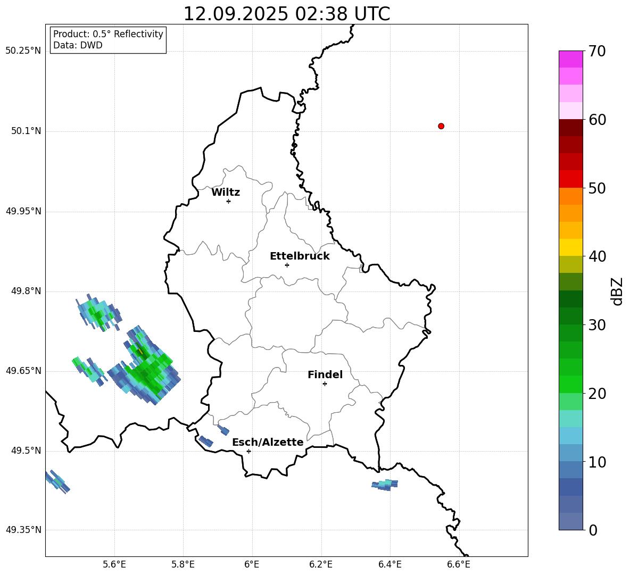Click the red radar site dot

pyautogui.click(x=441, y=126)
